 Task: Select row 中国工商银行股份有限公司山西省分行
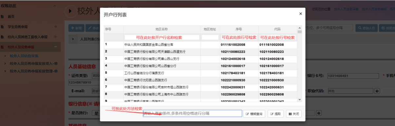(x=200, y=66)
